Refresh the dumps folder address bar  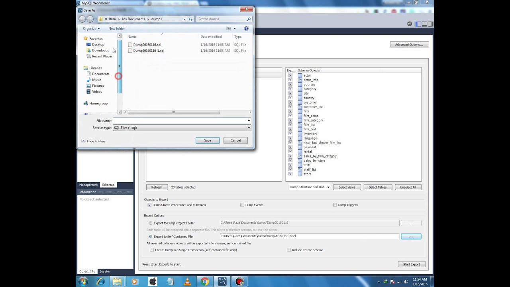pyautogui.click(x=190, y=19)
